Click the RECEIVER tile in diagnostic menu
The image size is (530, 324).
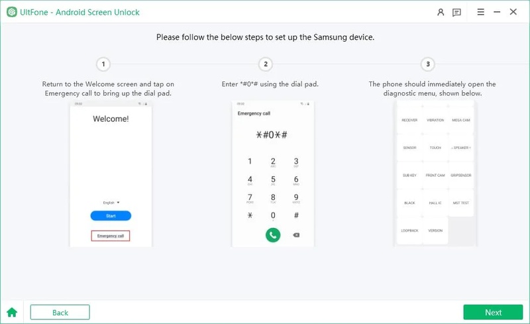[x=409, y=120]
